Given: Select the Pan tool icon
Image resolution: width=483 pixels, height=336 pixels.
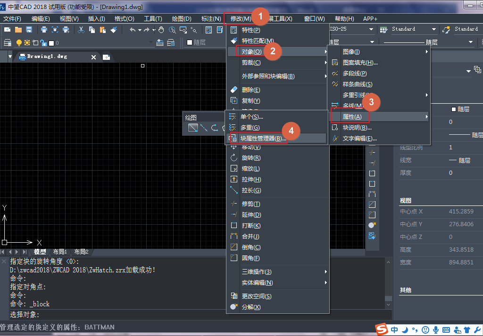Looking at the screenshot, I should (162, 30).
